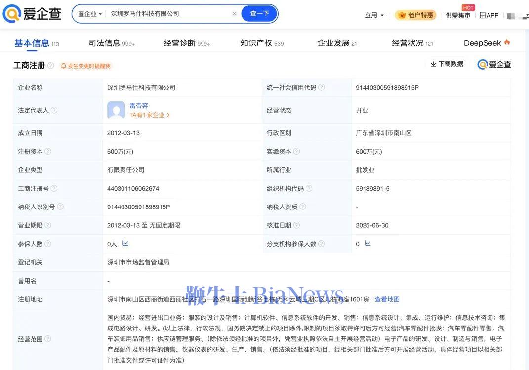The image size is (529, 370).
Task: Click the help icon next to 工商注册号
Action: [54, 188]
